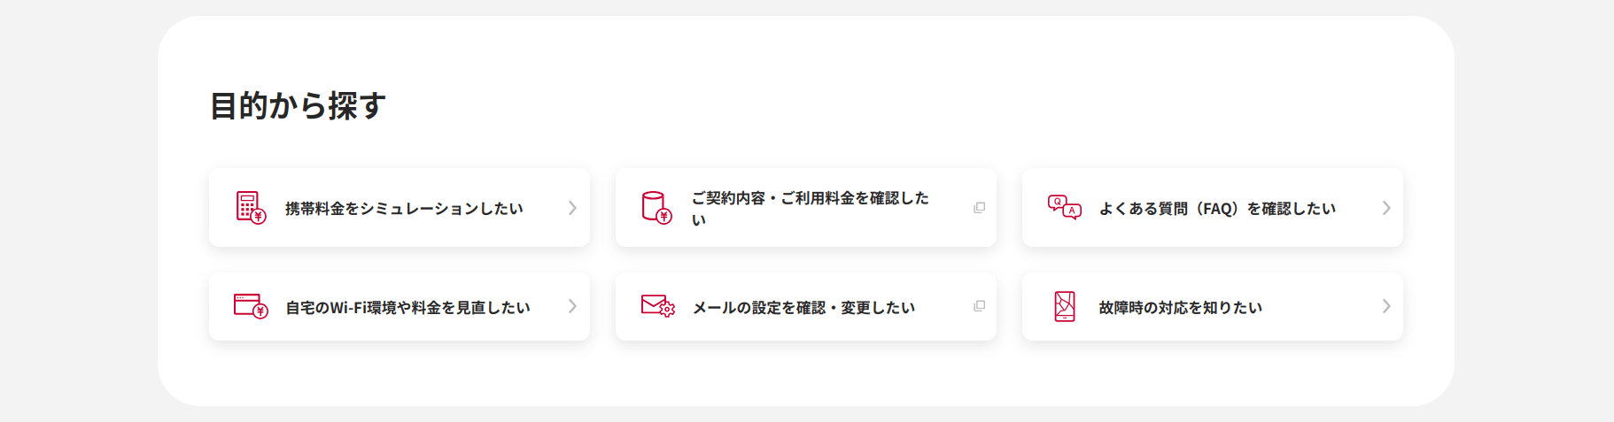
Task: Click the Q&A speech bubbles icon
Action: coord(1064,207)
